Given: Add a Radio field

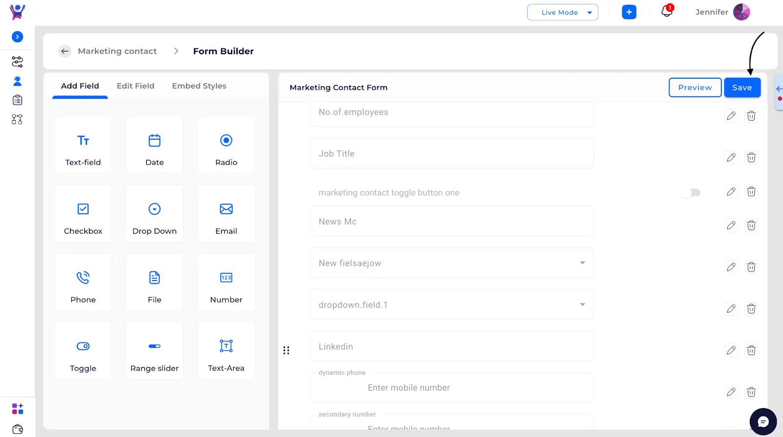Looking at the screenshot, I should point(226,145).
